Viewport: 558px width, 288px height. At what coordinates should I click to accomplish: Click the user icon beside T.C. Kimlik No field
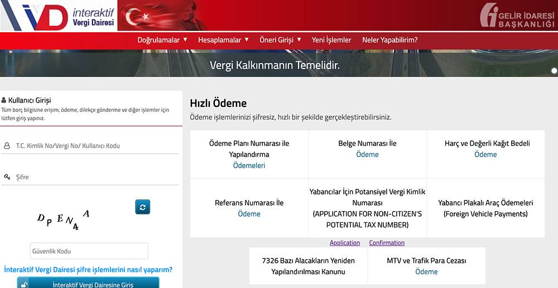pos(7,145)
